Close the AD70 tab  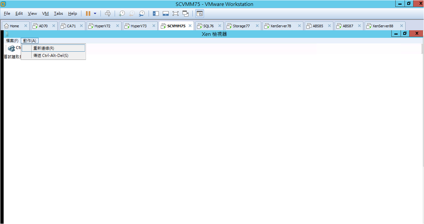coord(54,26)
